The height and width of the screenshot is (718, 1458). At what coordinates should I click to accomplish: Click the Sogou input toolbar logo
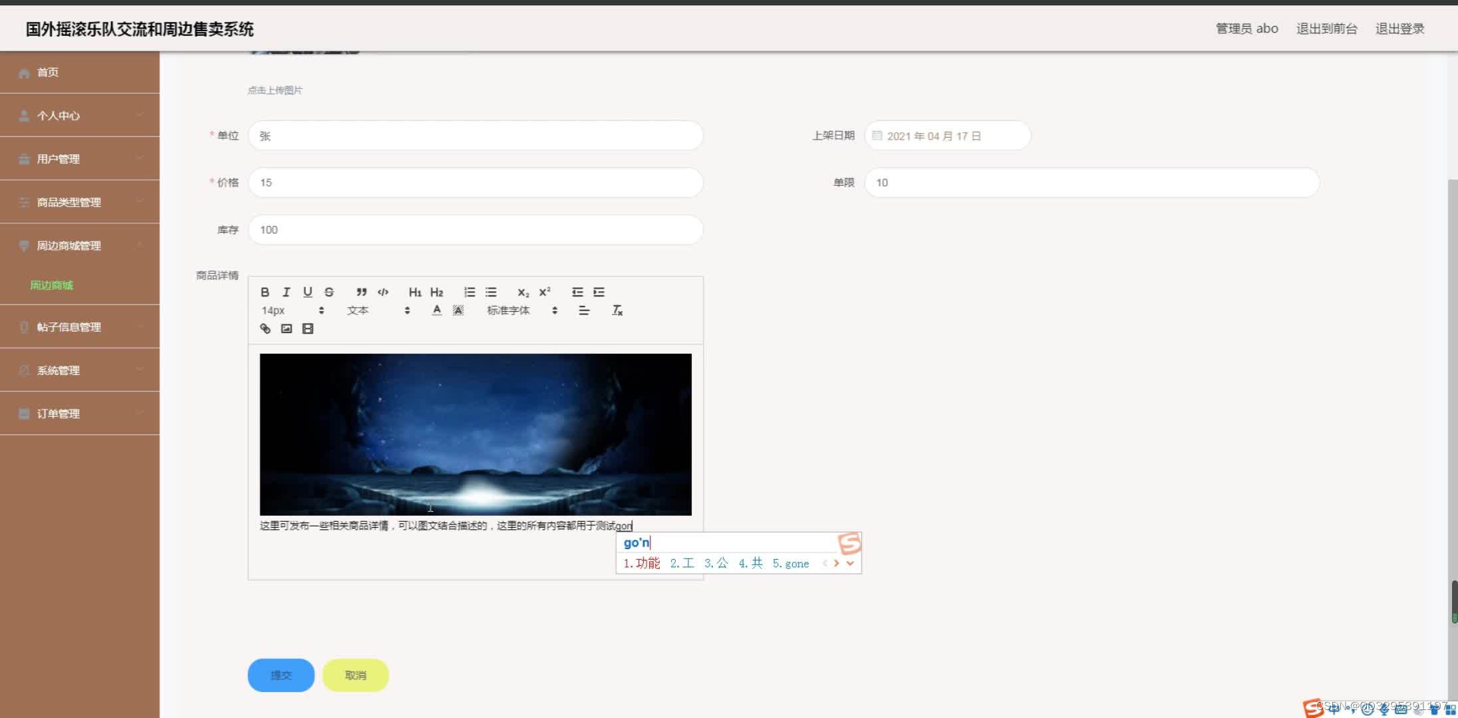[x=1313, y=708]
